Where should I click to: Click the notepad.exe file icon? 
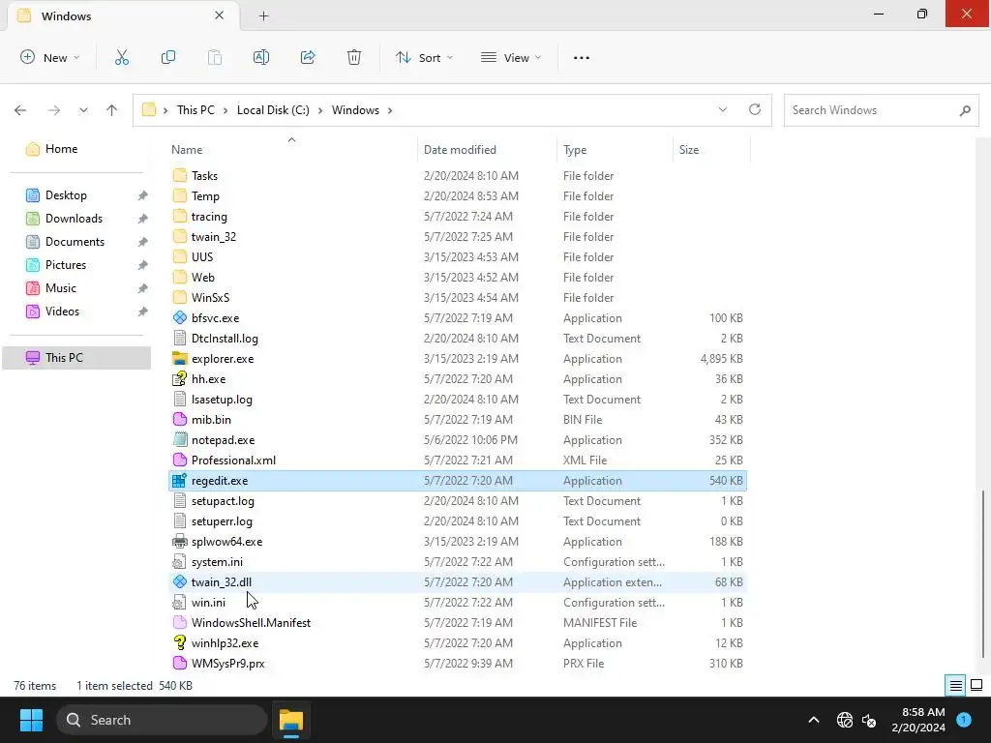[x=179, y=440]
